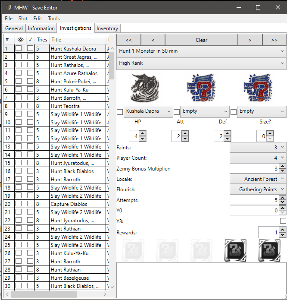Increase Size value with up arrow
Image resolution: width=287 pixels, height=300 pixels.
(270, 133)
